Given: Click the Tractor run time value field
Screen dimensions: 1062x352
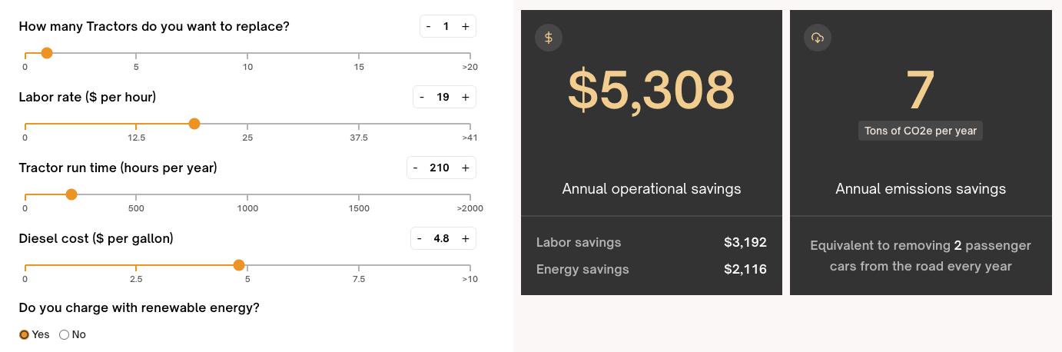Looking at the screenshot, I should [x=440, y=168].
